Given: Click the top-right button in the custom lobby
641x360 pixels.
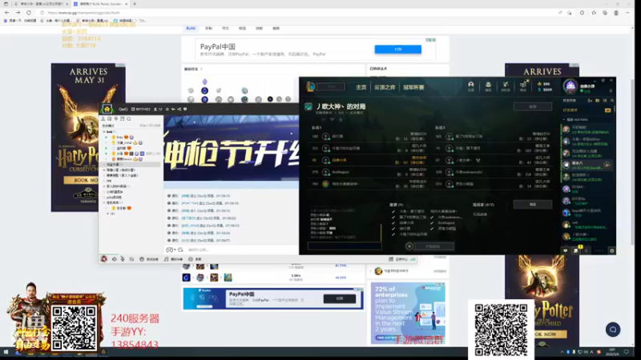Looking at the screenshot, I should click(533, 106).
